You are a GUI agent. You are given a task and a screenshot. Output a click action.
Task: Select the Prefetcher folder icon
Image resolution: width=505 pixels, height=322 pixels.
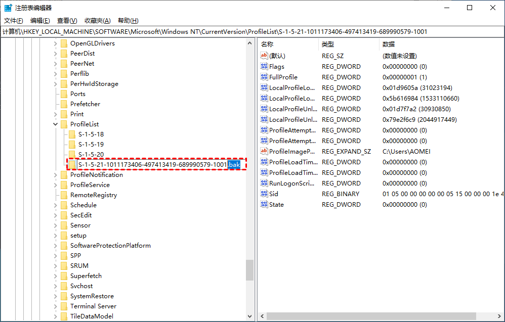click(64, 104)
